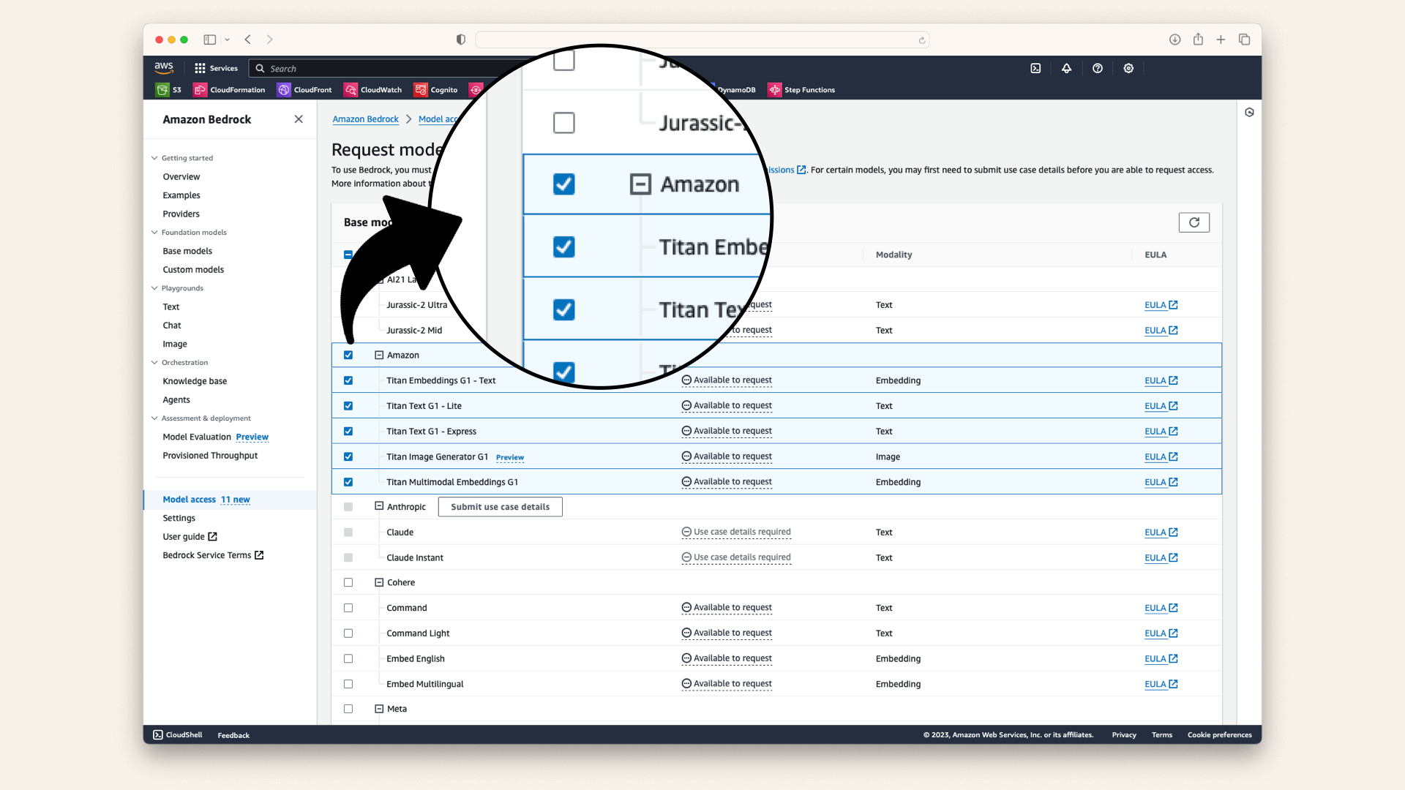
Task: Check the Meta provider checkbox
Action: (348, 709)
